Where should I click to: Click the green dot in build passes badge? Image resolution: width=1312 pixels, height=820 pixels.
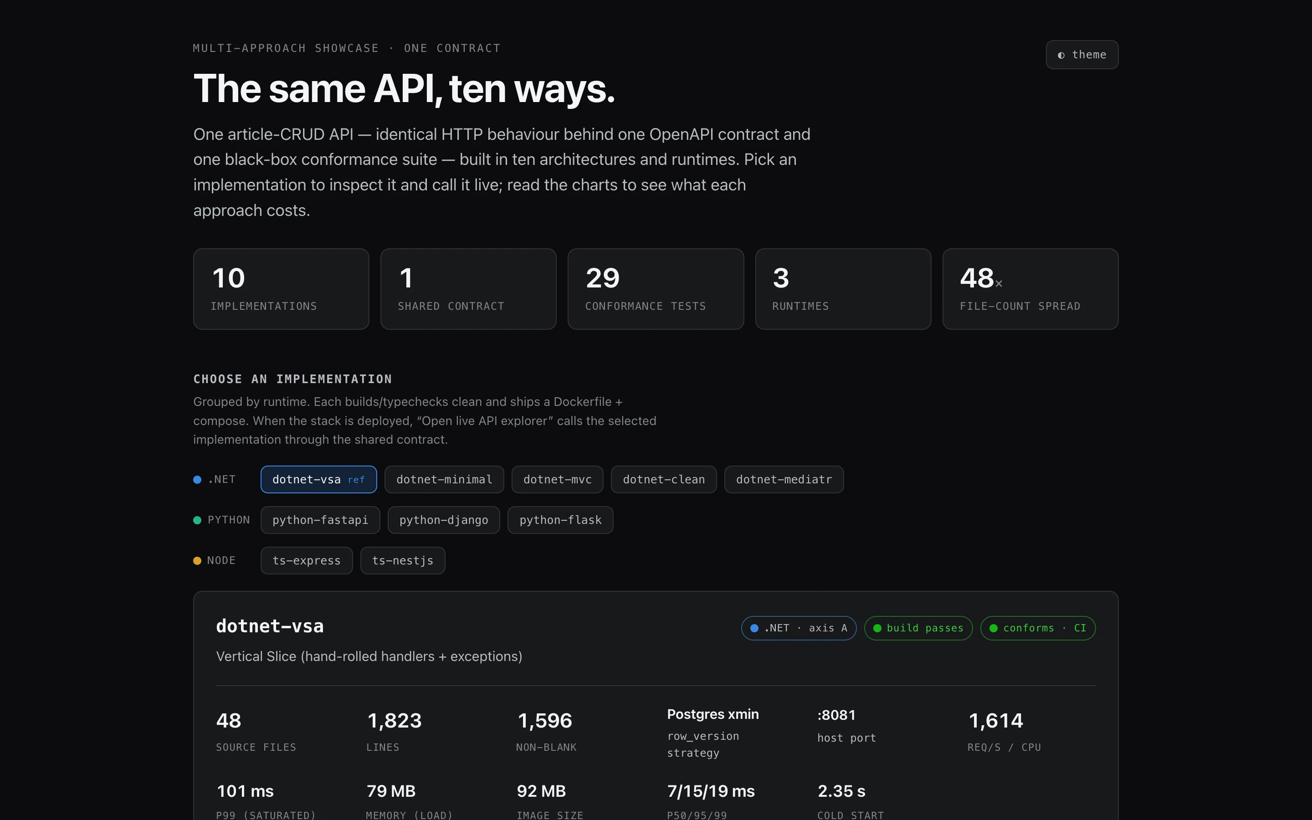[x=877, y=629]
